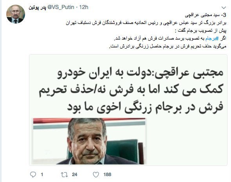The height and width of the screenshot is (182, 231).
Task: Open the #برجام hashtag link
Action: (x=212, y=38)
